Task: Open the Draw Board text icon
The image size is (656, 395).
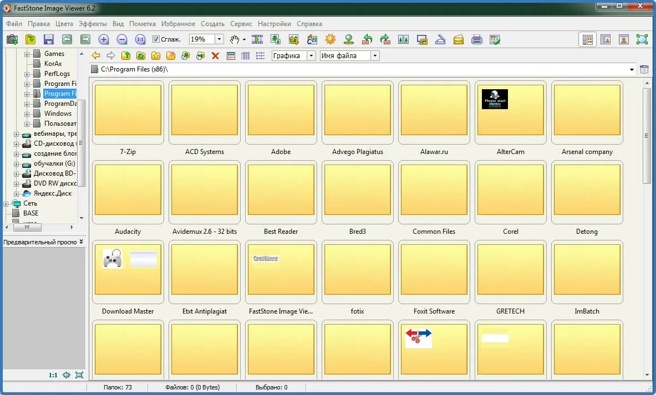Action: pos(312,40)
